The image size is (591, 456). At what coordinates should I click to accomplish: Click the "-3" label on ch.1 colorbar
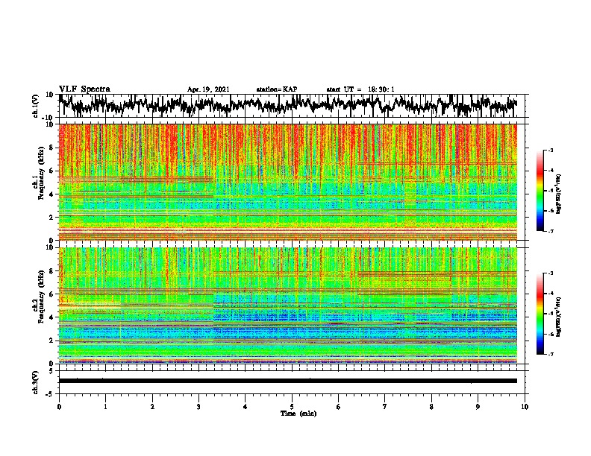point(551,150)
